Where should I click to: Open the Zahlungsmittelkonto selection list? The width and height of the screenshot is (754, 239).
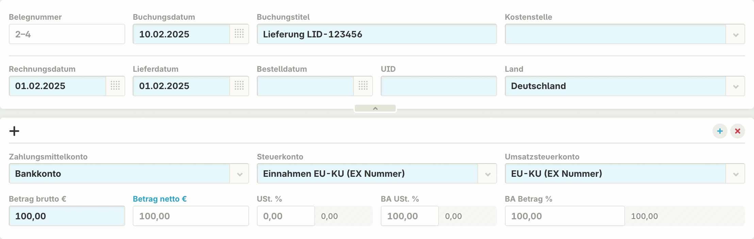tap(241, 173)
